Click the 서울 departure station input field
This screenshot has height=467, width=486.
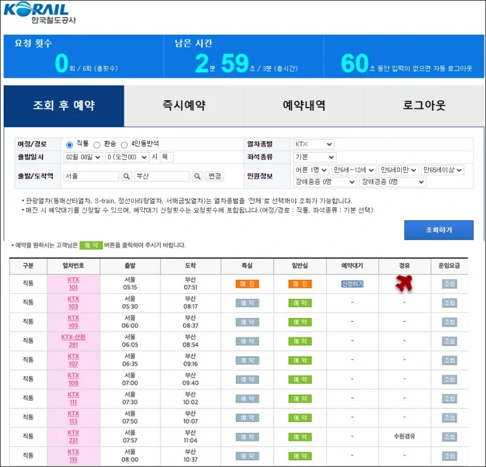click(91, 177)
